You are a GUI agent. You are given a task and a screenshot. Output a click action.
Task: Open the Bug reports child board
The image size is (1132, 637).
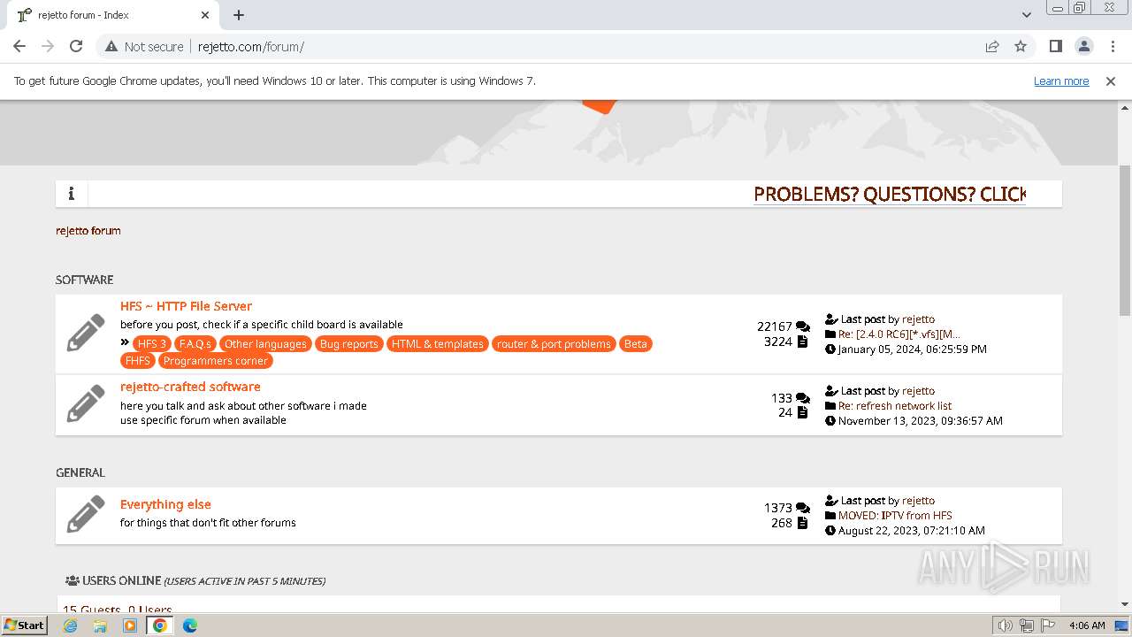click(348, 343)
